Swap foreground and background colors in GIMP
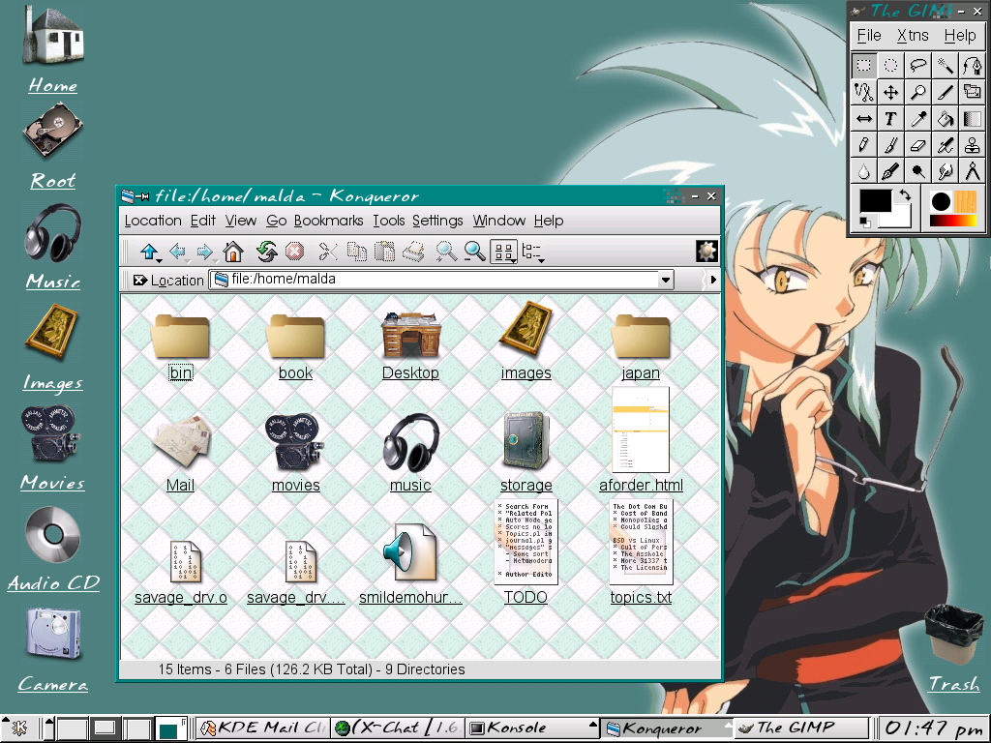This screenshot has width=991, height=743. [905, 195]
